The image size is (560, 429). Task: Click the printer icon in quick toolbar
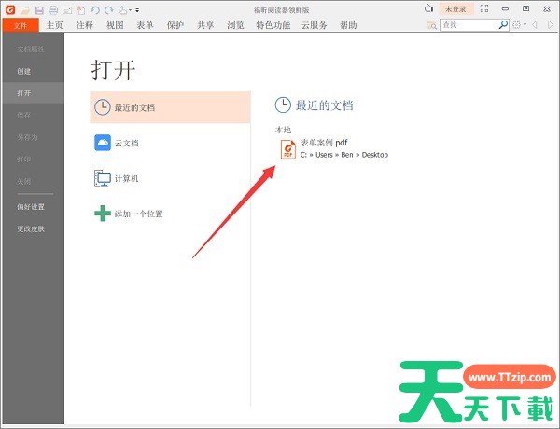tap(53, 9)
